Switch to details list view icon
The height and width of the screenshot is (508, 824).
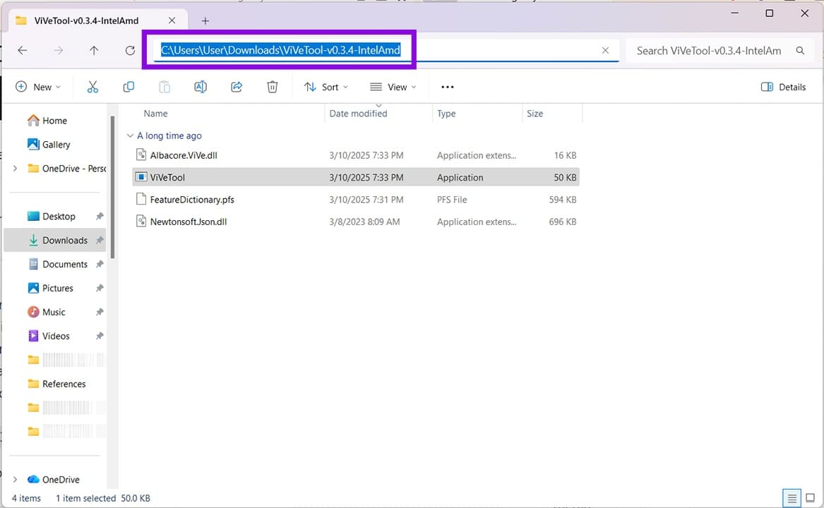(792, 498)
